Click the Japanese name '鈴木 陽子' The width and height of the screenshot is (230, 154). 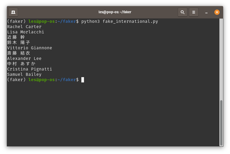19,42
